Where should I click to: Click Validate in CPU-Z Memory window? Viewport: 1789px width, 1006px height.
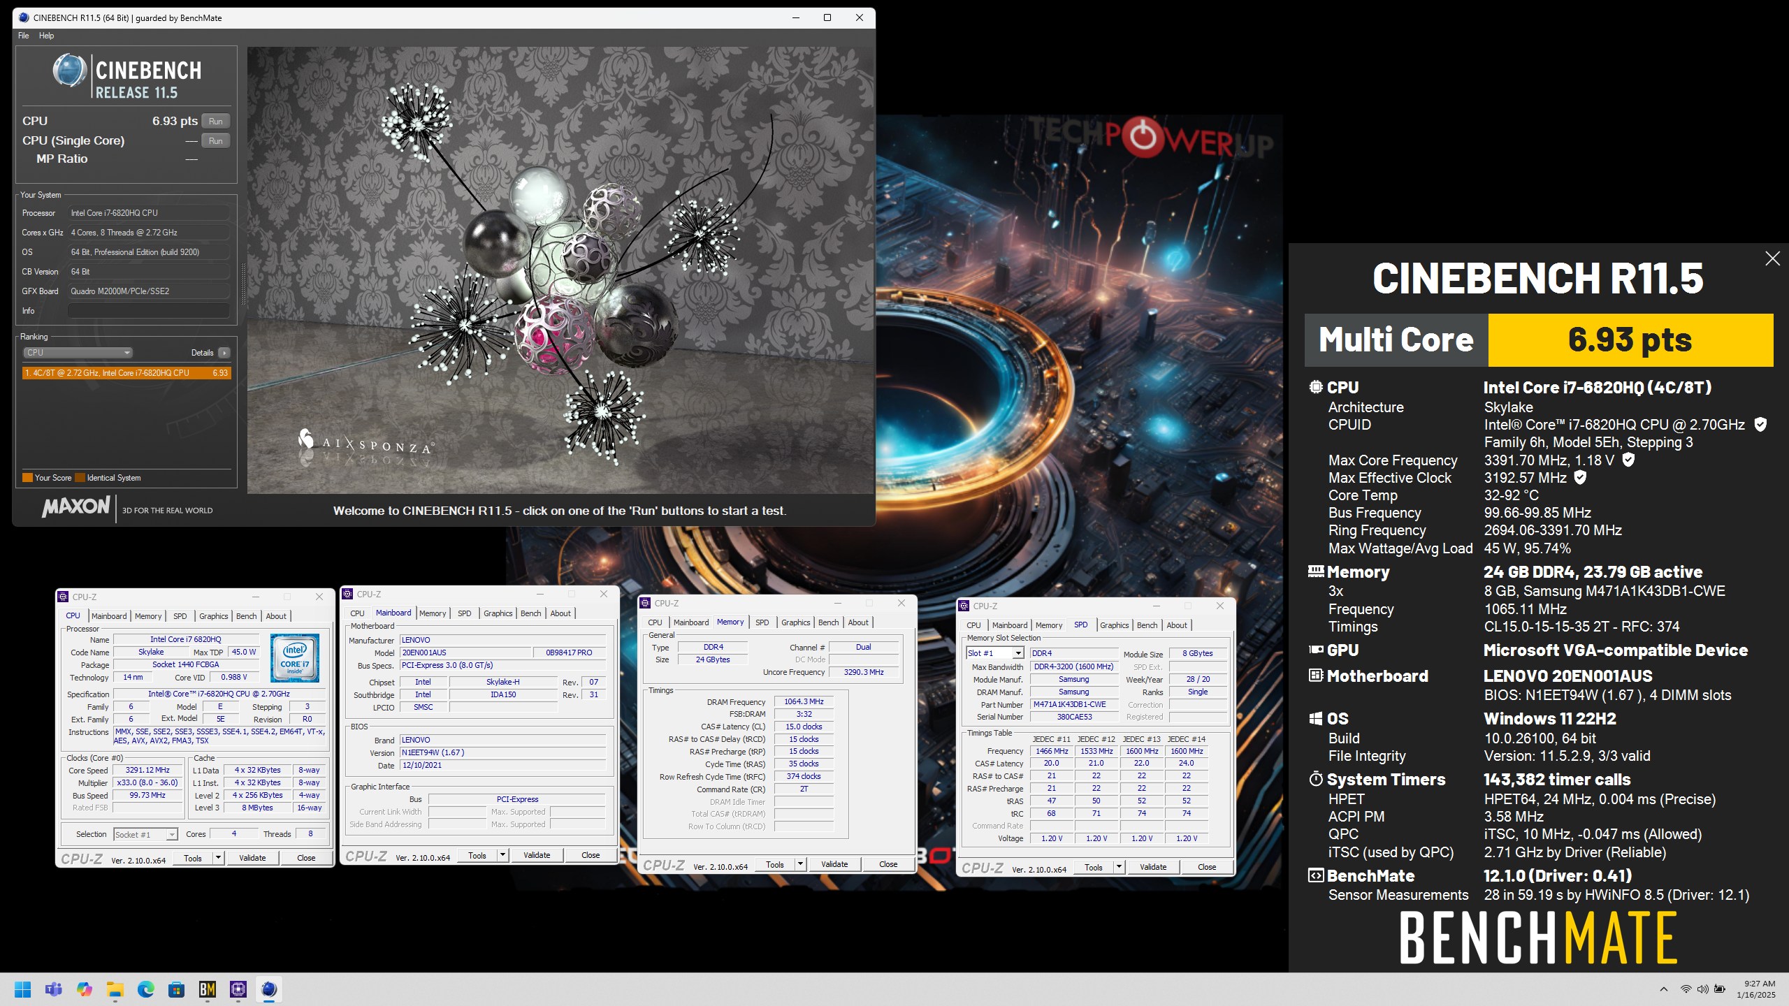(x=834, y=864)
